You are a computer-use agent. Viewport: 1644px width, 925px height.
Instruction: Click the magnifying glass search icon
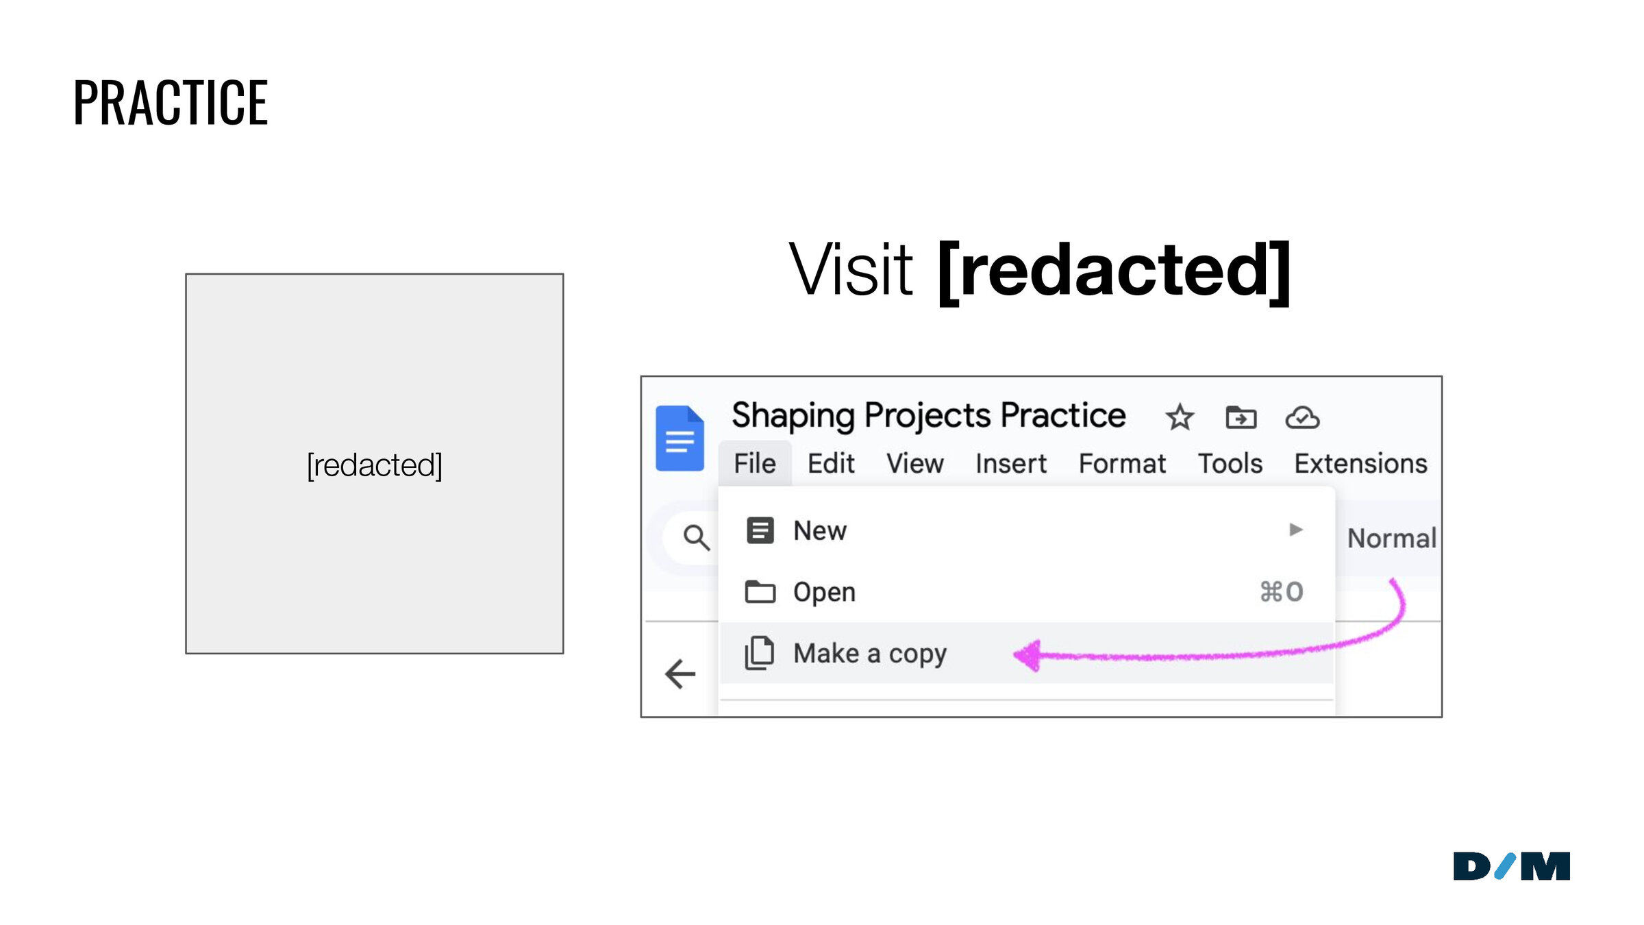(x=696, y=538)
